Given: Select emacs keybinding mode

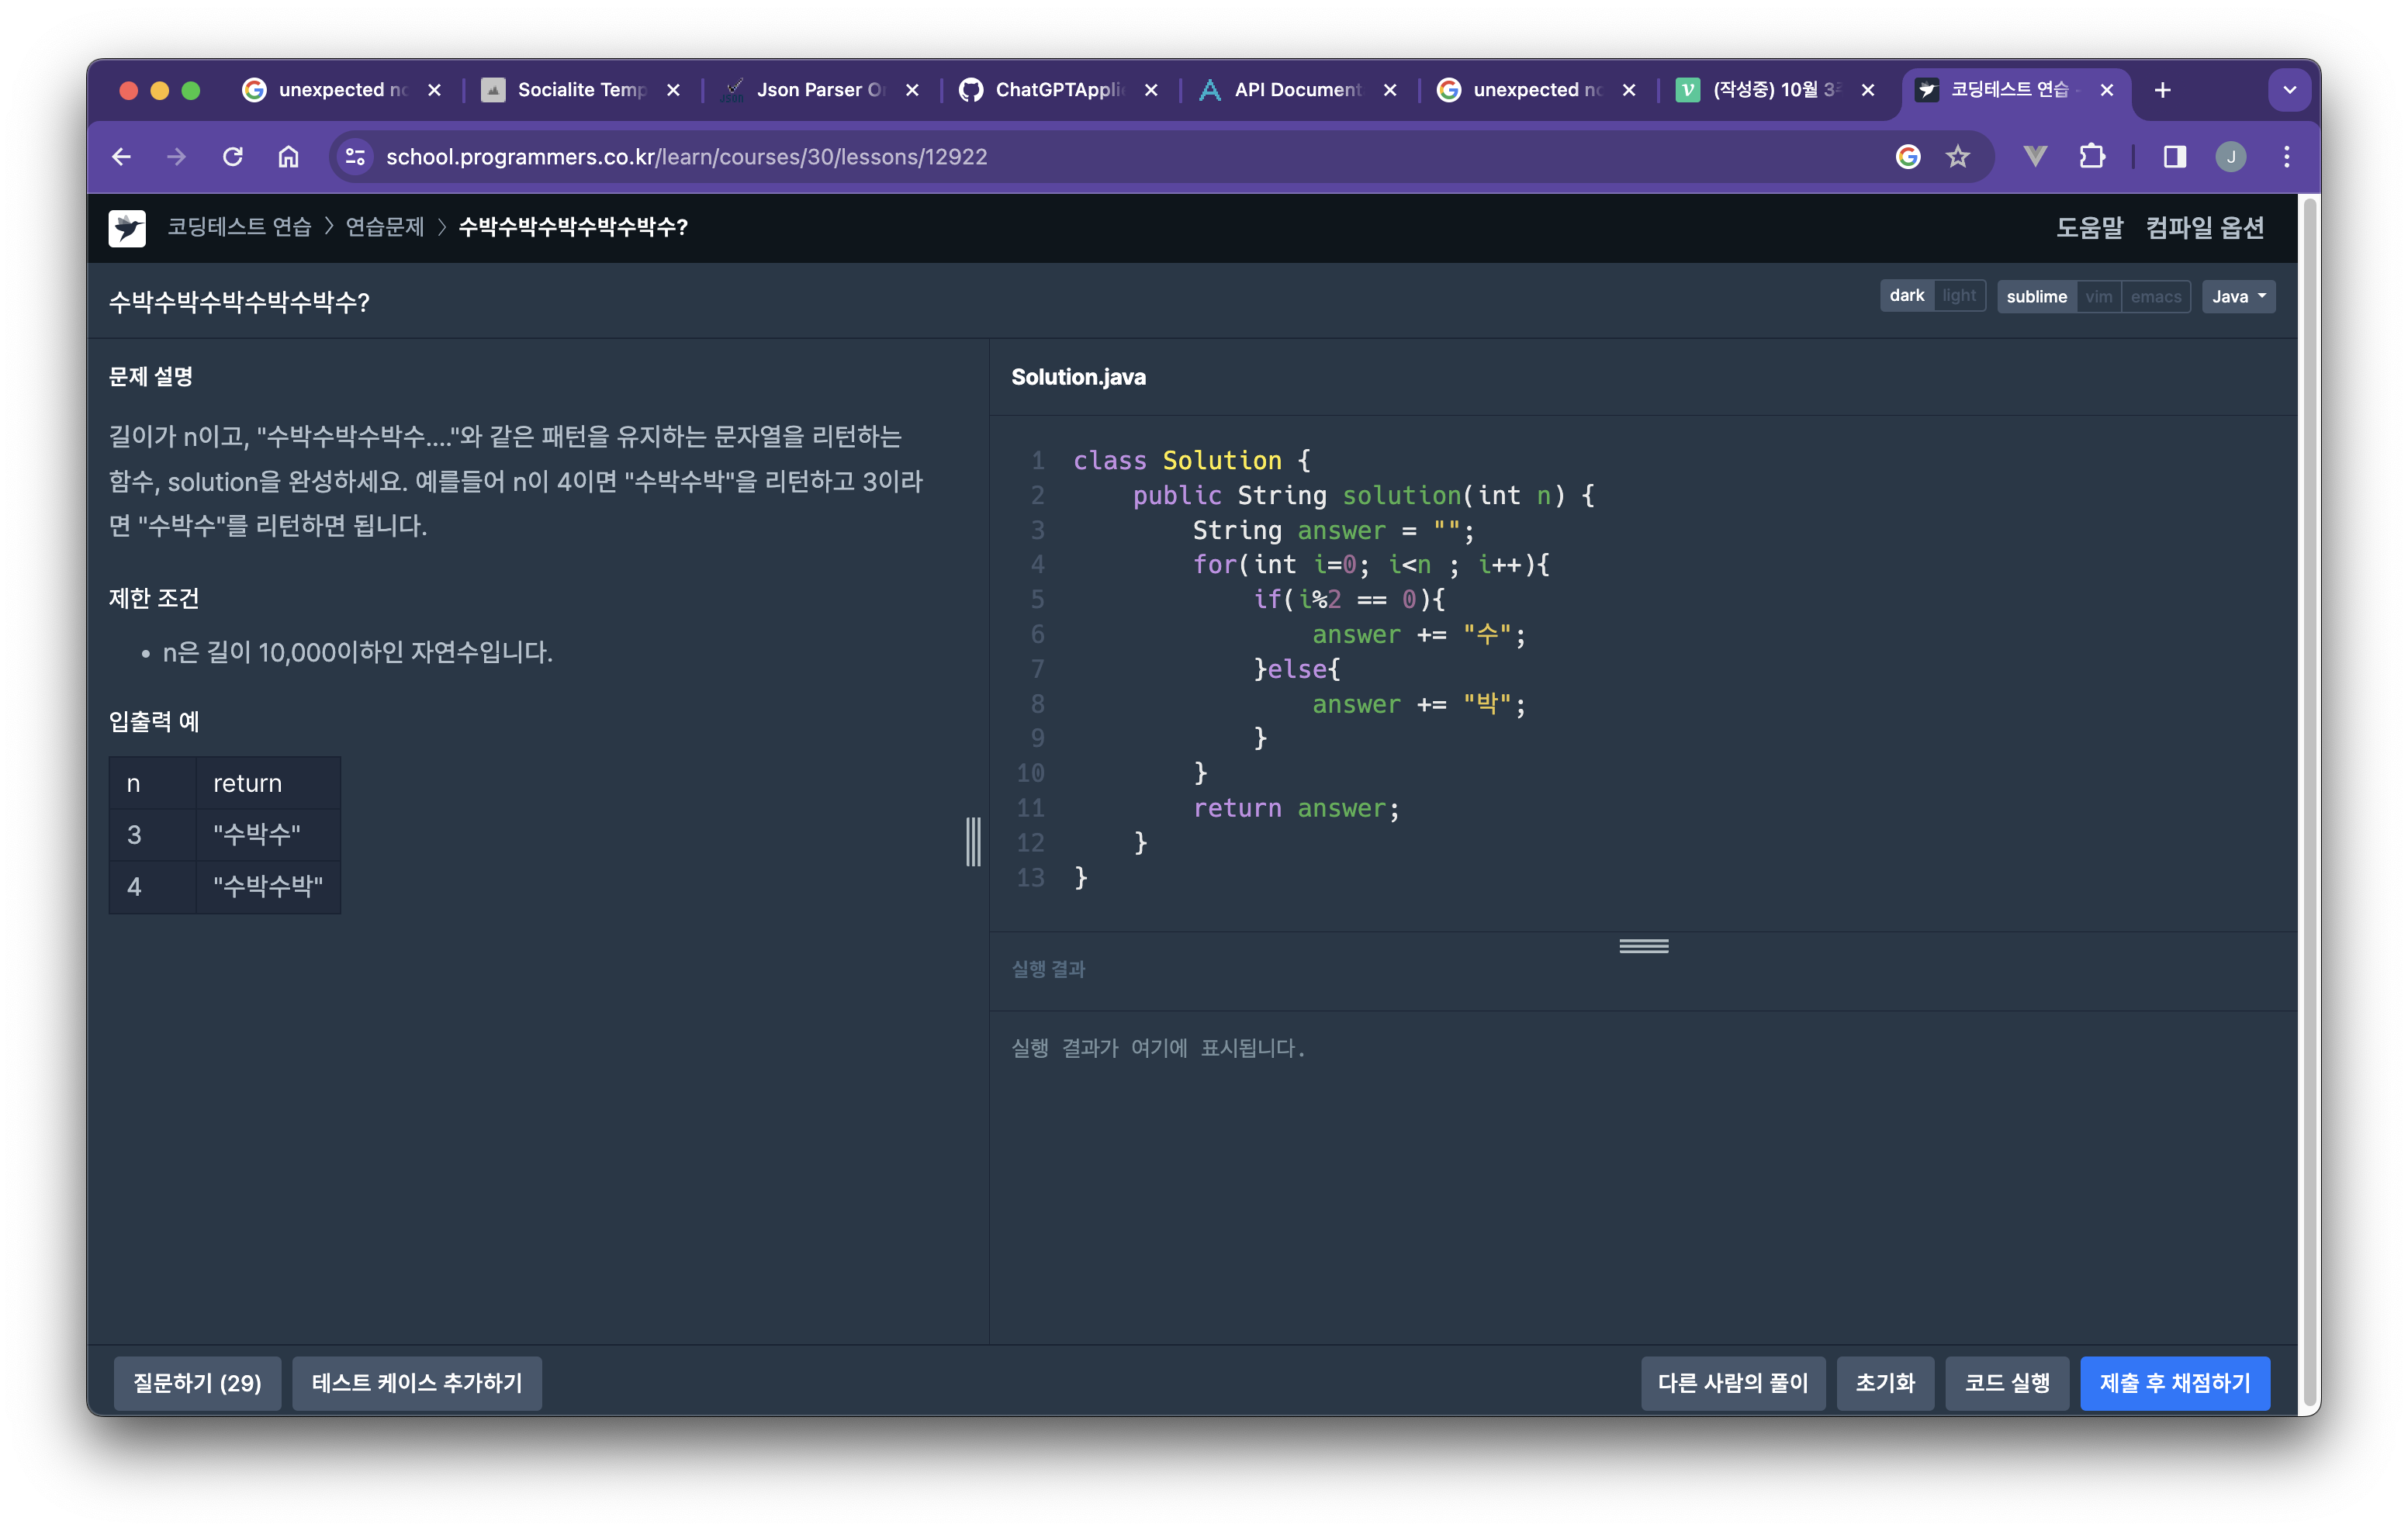Looking at the screenshot, I should [x=2155, y=297].
